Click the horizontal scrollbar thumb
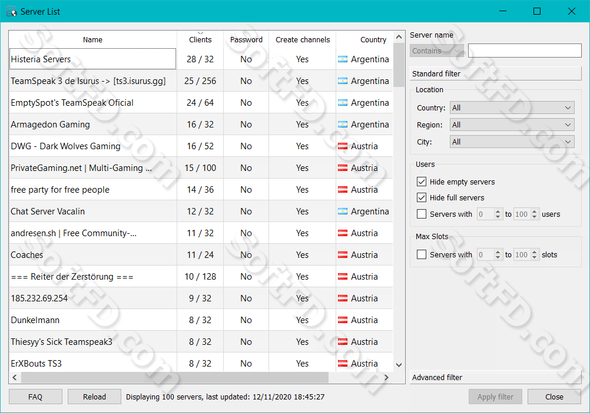Viewport: 590px width, 413px height. [175, 377]
